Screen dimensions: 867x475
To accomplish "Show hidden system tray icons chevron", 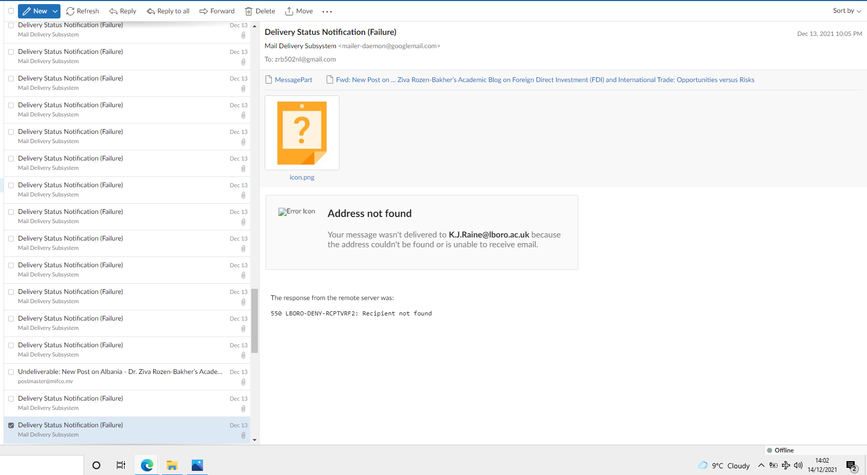I will tap(761, 465).
